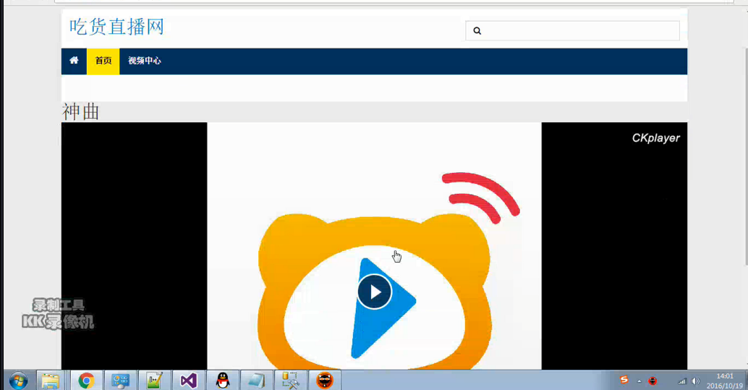Click the 吃货直播网 site title link
Viewport: 748px width, 390px height.
click(117, 27)
